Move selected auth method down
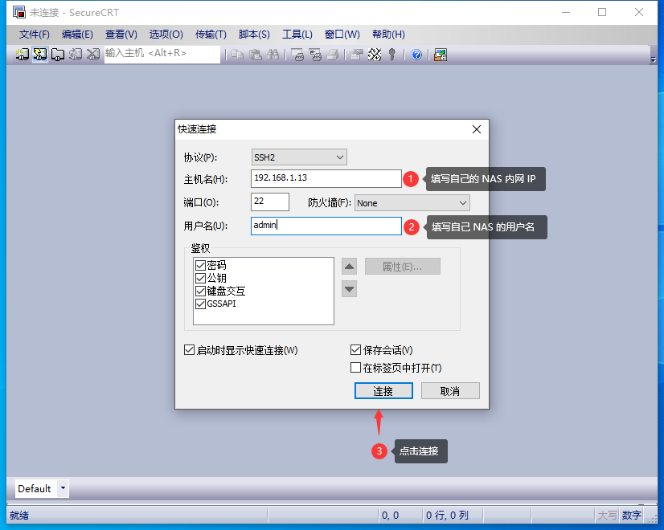The image size is (664, 530). [x=349, y=289]
